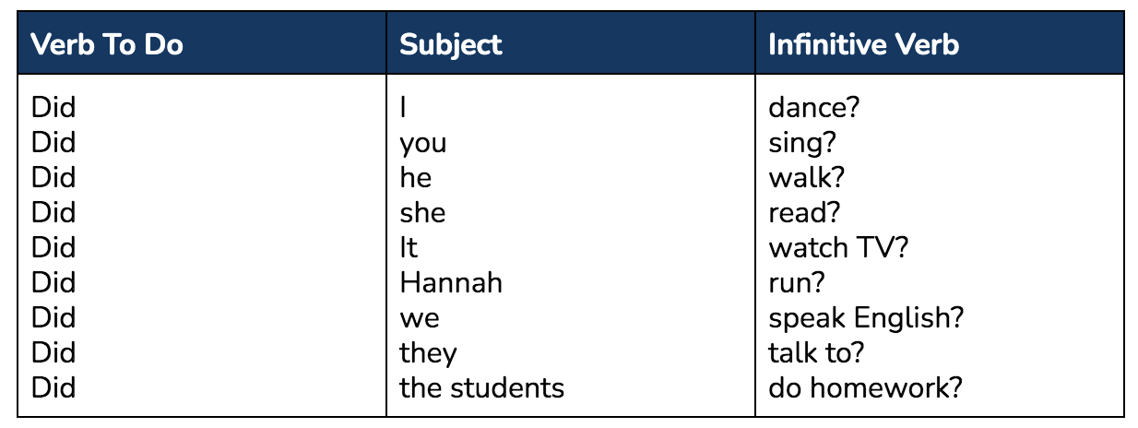Click the subject 'the students'

click(x=481, y=387)
